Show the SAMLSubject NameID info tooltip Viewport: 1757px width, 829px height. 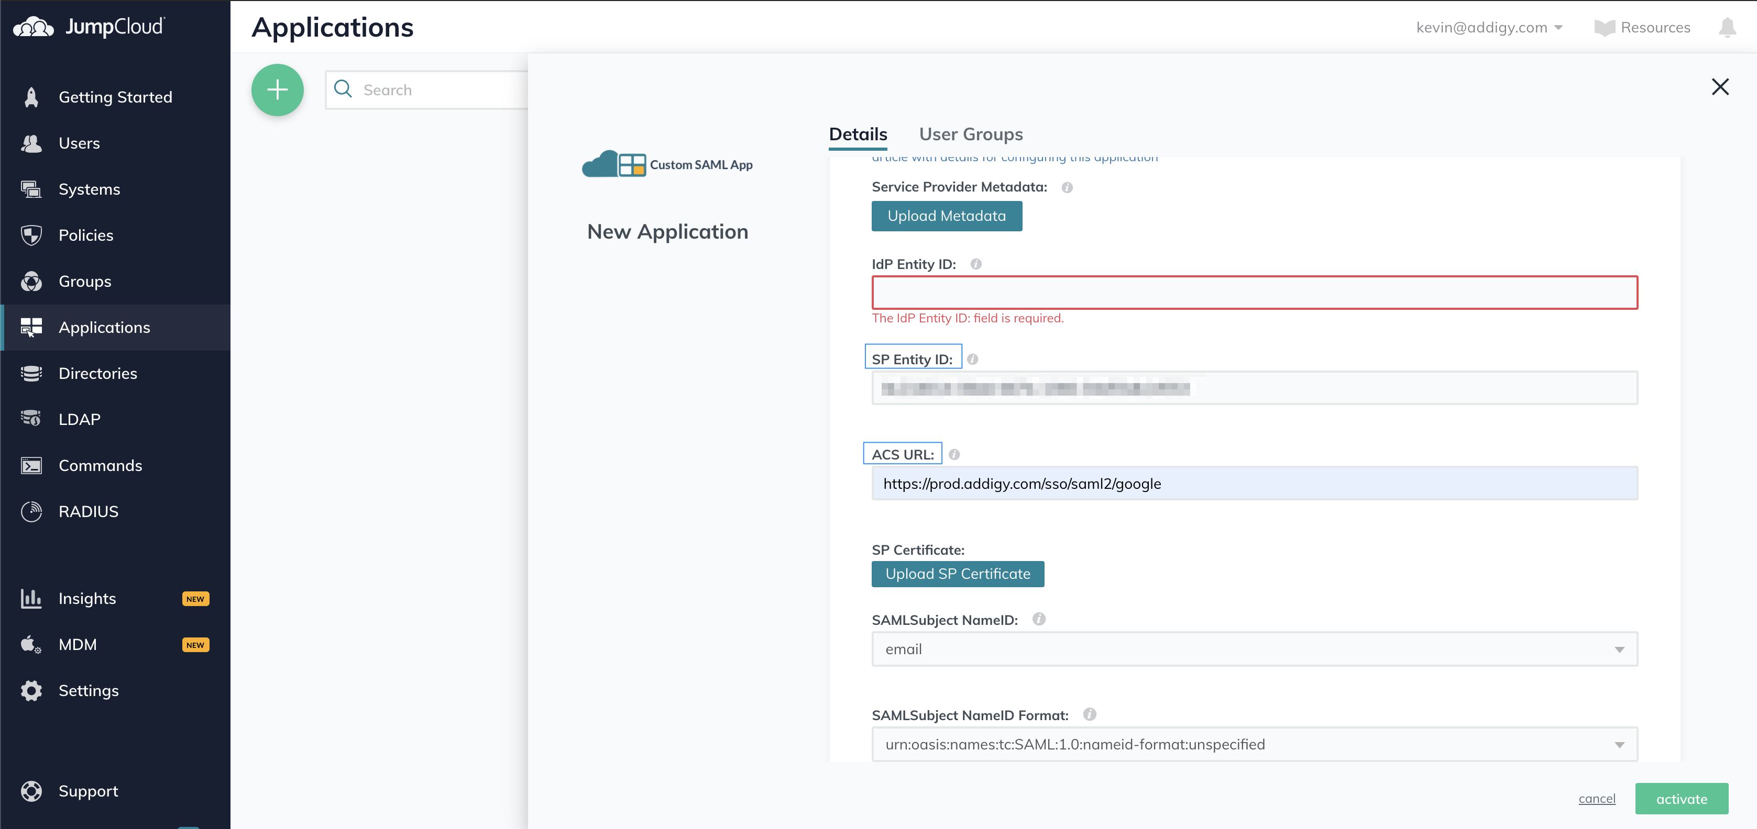click(1039, 619)
